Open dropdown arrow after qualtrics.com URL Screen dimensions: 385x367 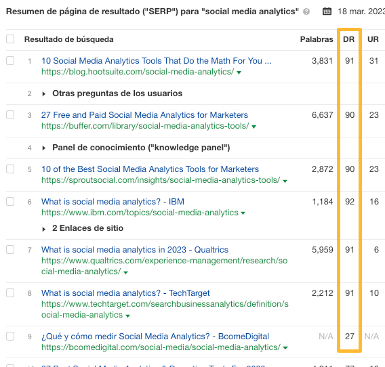coord(125,273)
